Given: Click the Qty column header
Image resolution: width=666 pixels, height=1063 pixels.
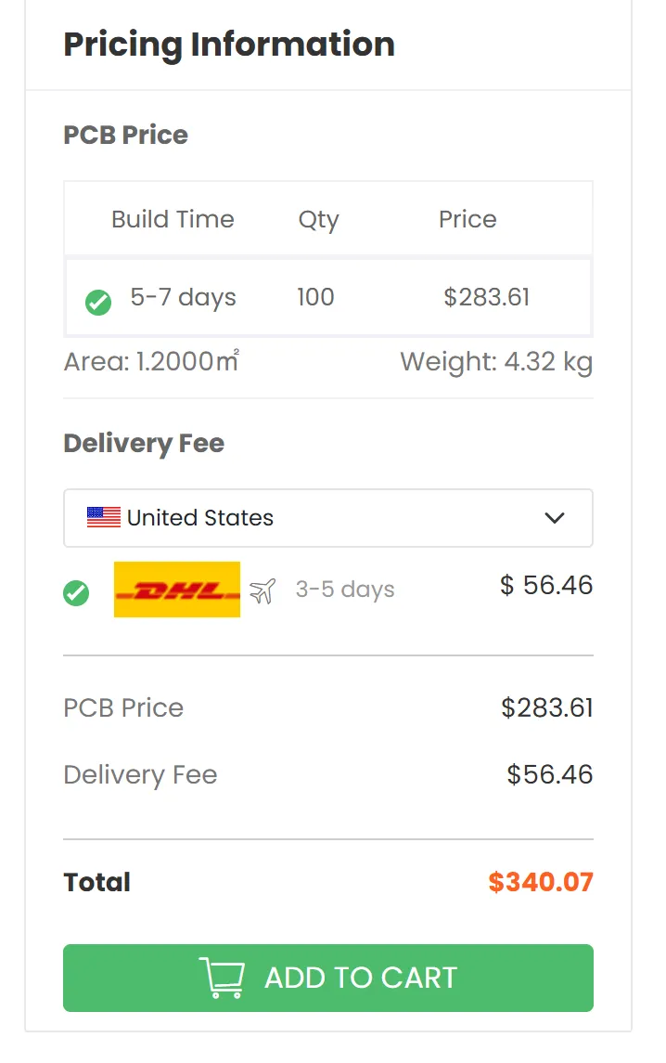Looking at the screenshot, I should click(318, 220).
